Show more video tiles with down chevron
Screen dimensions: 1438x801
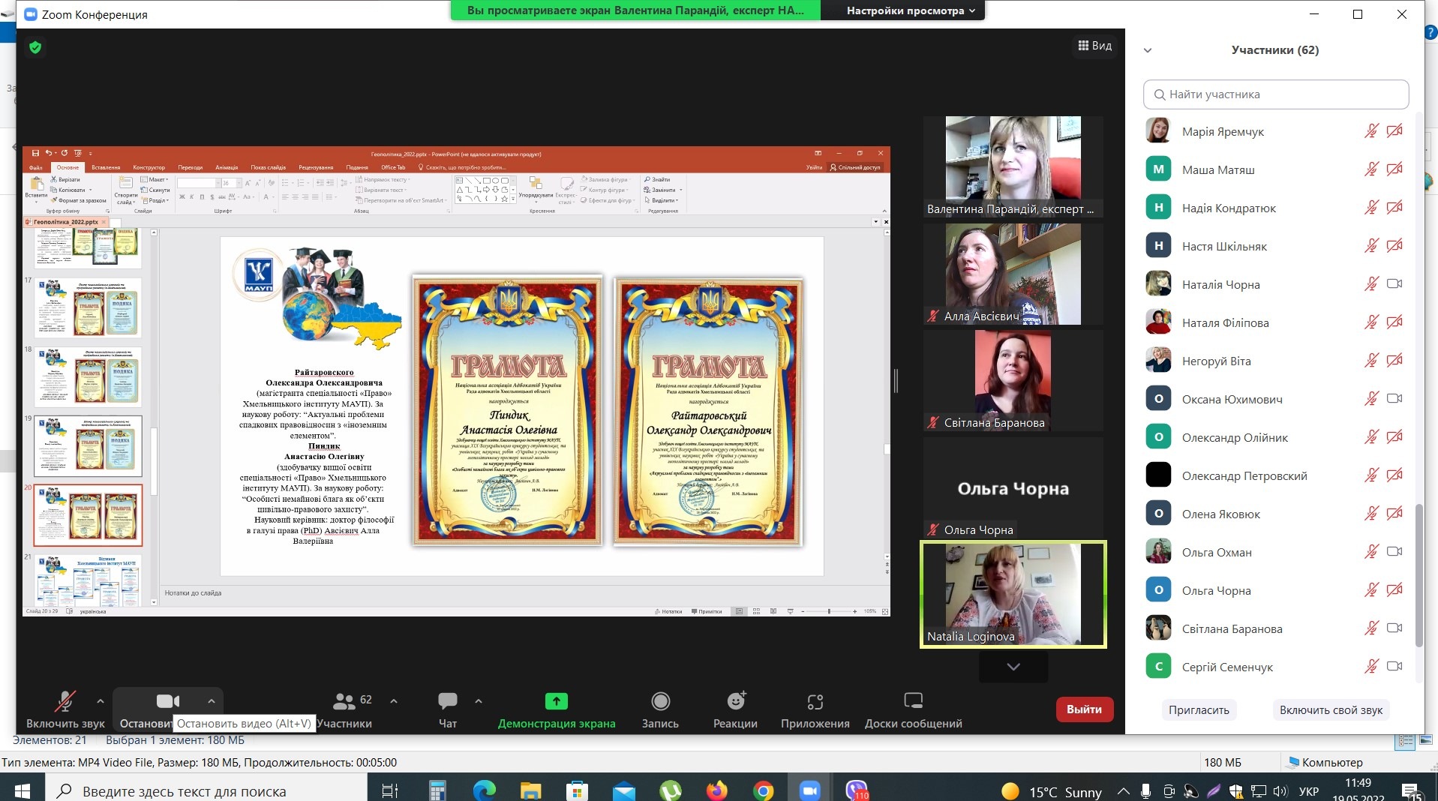tap(1013, 667)
